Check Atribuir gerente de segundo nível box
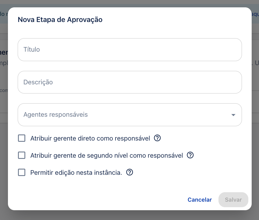Image resolution: width=259 pixels, height=220 pixels. [x=22, y=155]
